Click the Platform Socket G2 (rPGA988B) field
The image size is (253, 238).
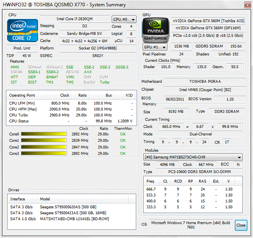[98, 48]
